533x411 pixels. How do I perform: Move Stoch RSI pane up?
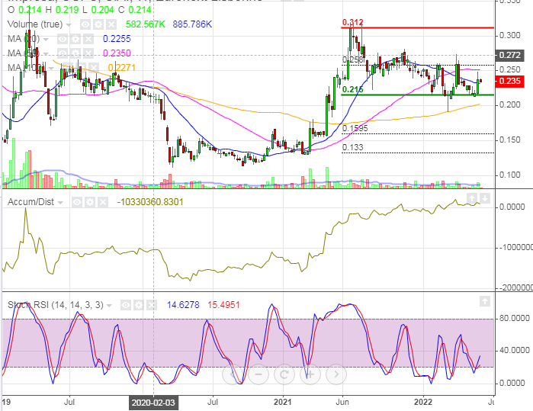coord(485,301)
